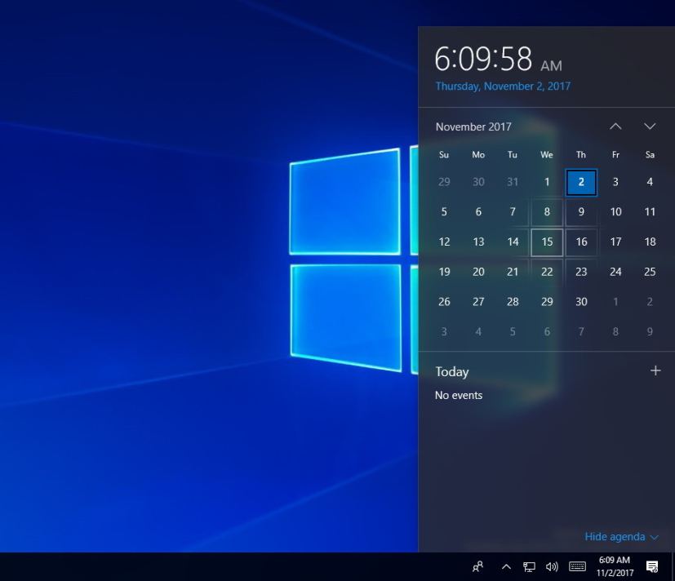
Task: Select the Sa column header
Action: point(650,154)
